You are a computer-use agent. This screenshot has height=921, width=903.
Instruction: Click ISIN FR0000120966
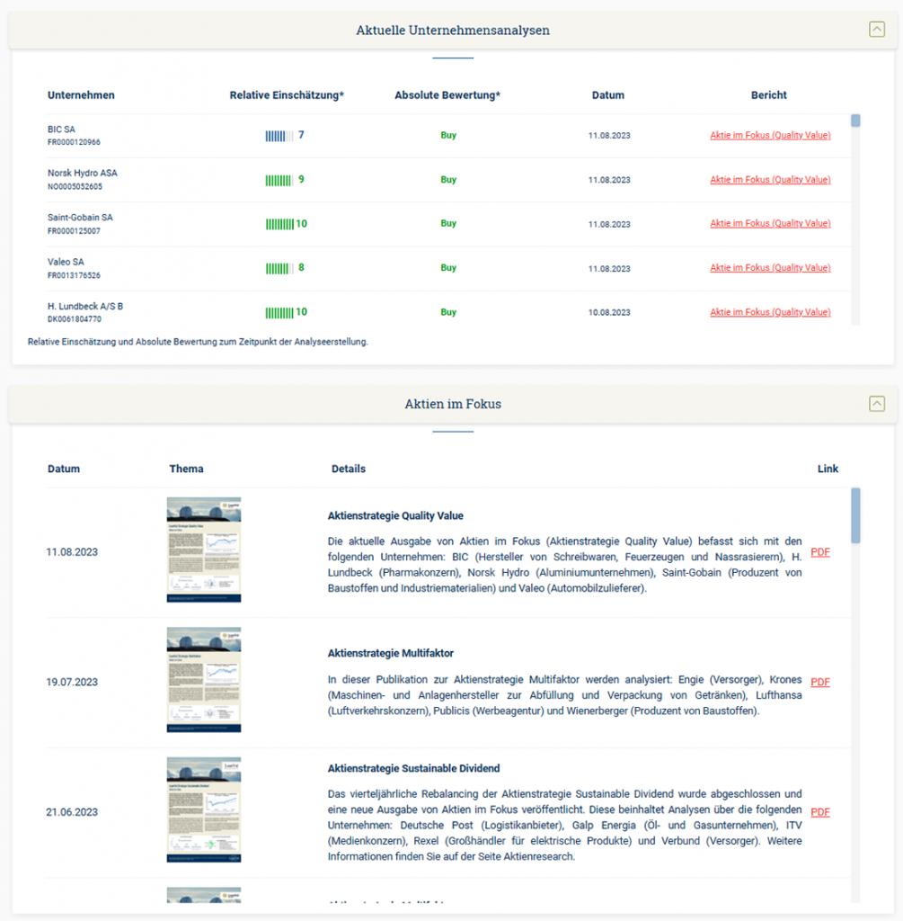tap(74, 142)
